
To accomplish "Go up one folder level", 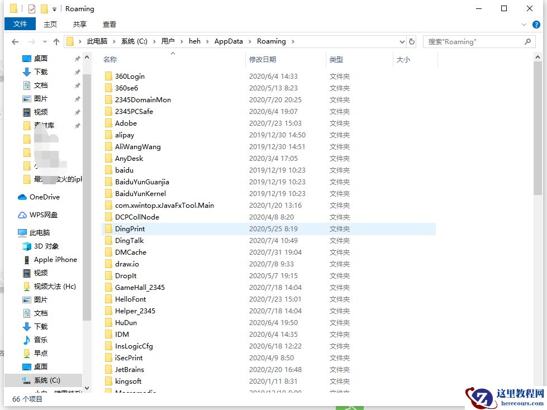I will [56, 42].
